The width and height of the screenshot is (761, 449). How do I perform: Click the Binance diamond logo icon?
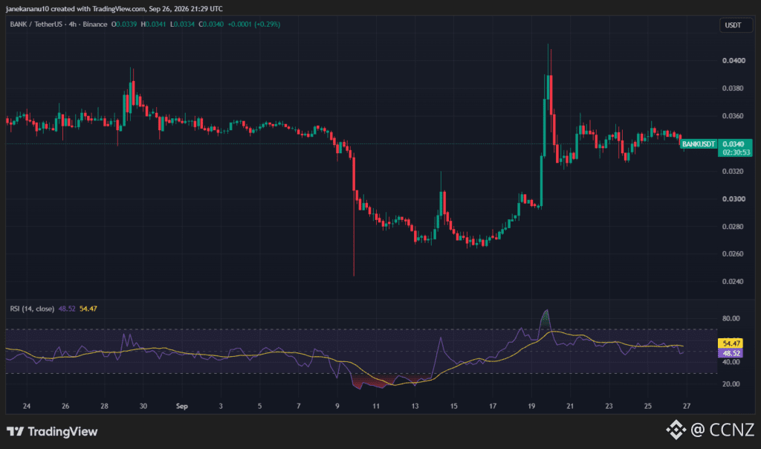[676, 430]
